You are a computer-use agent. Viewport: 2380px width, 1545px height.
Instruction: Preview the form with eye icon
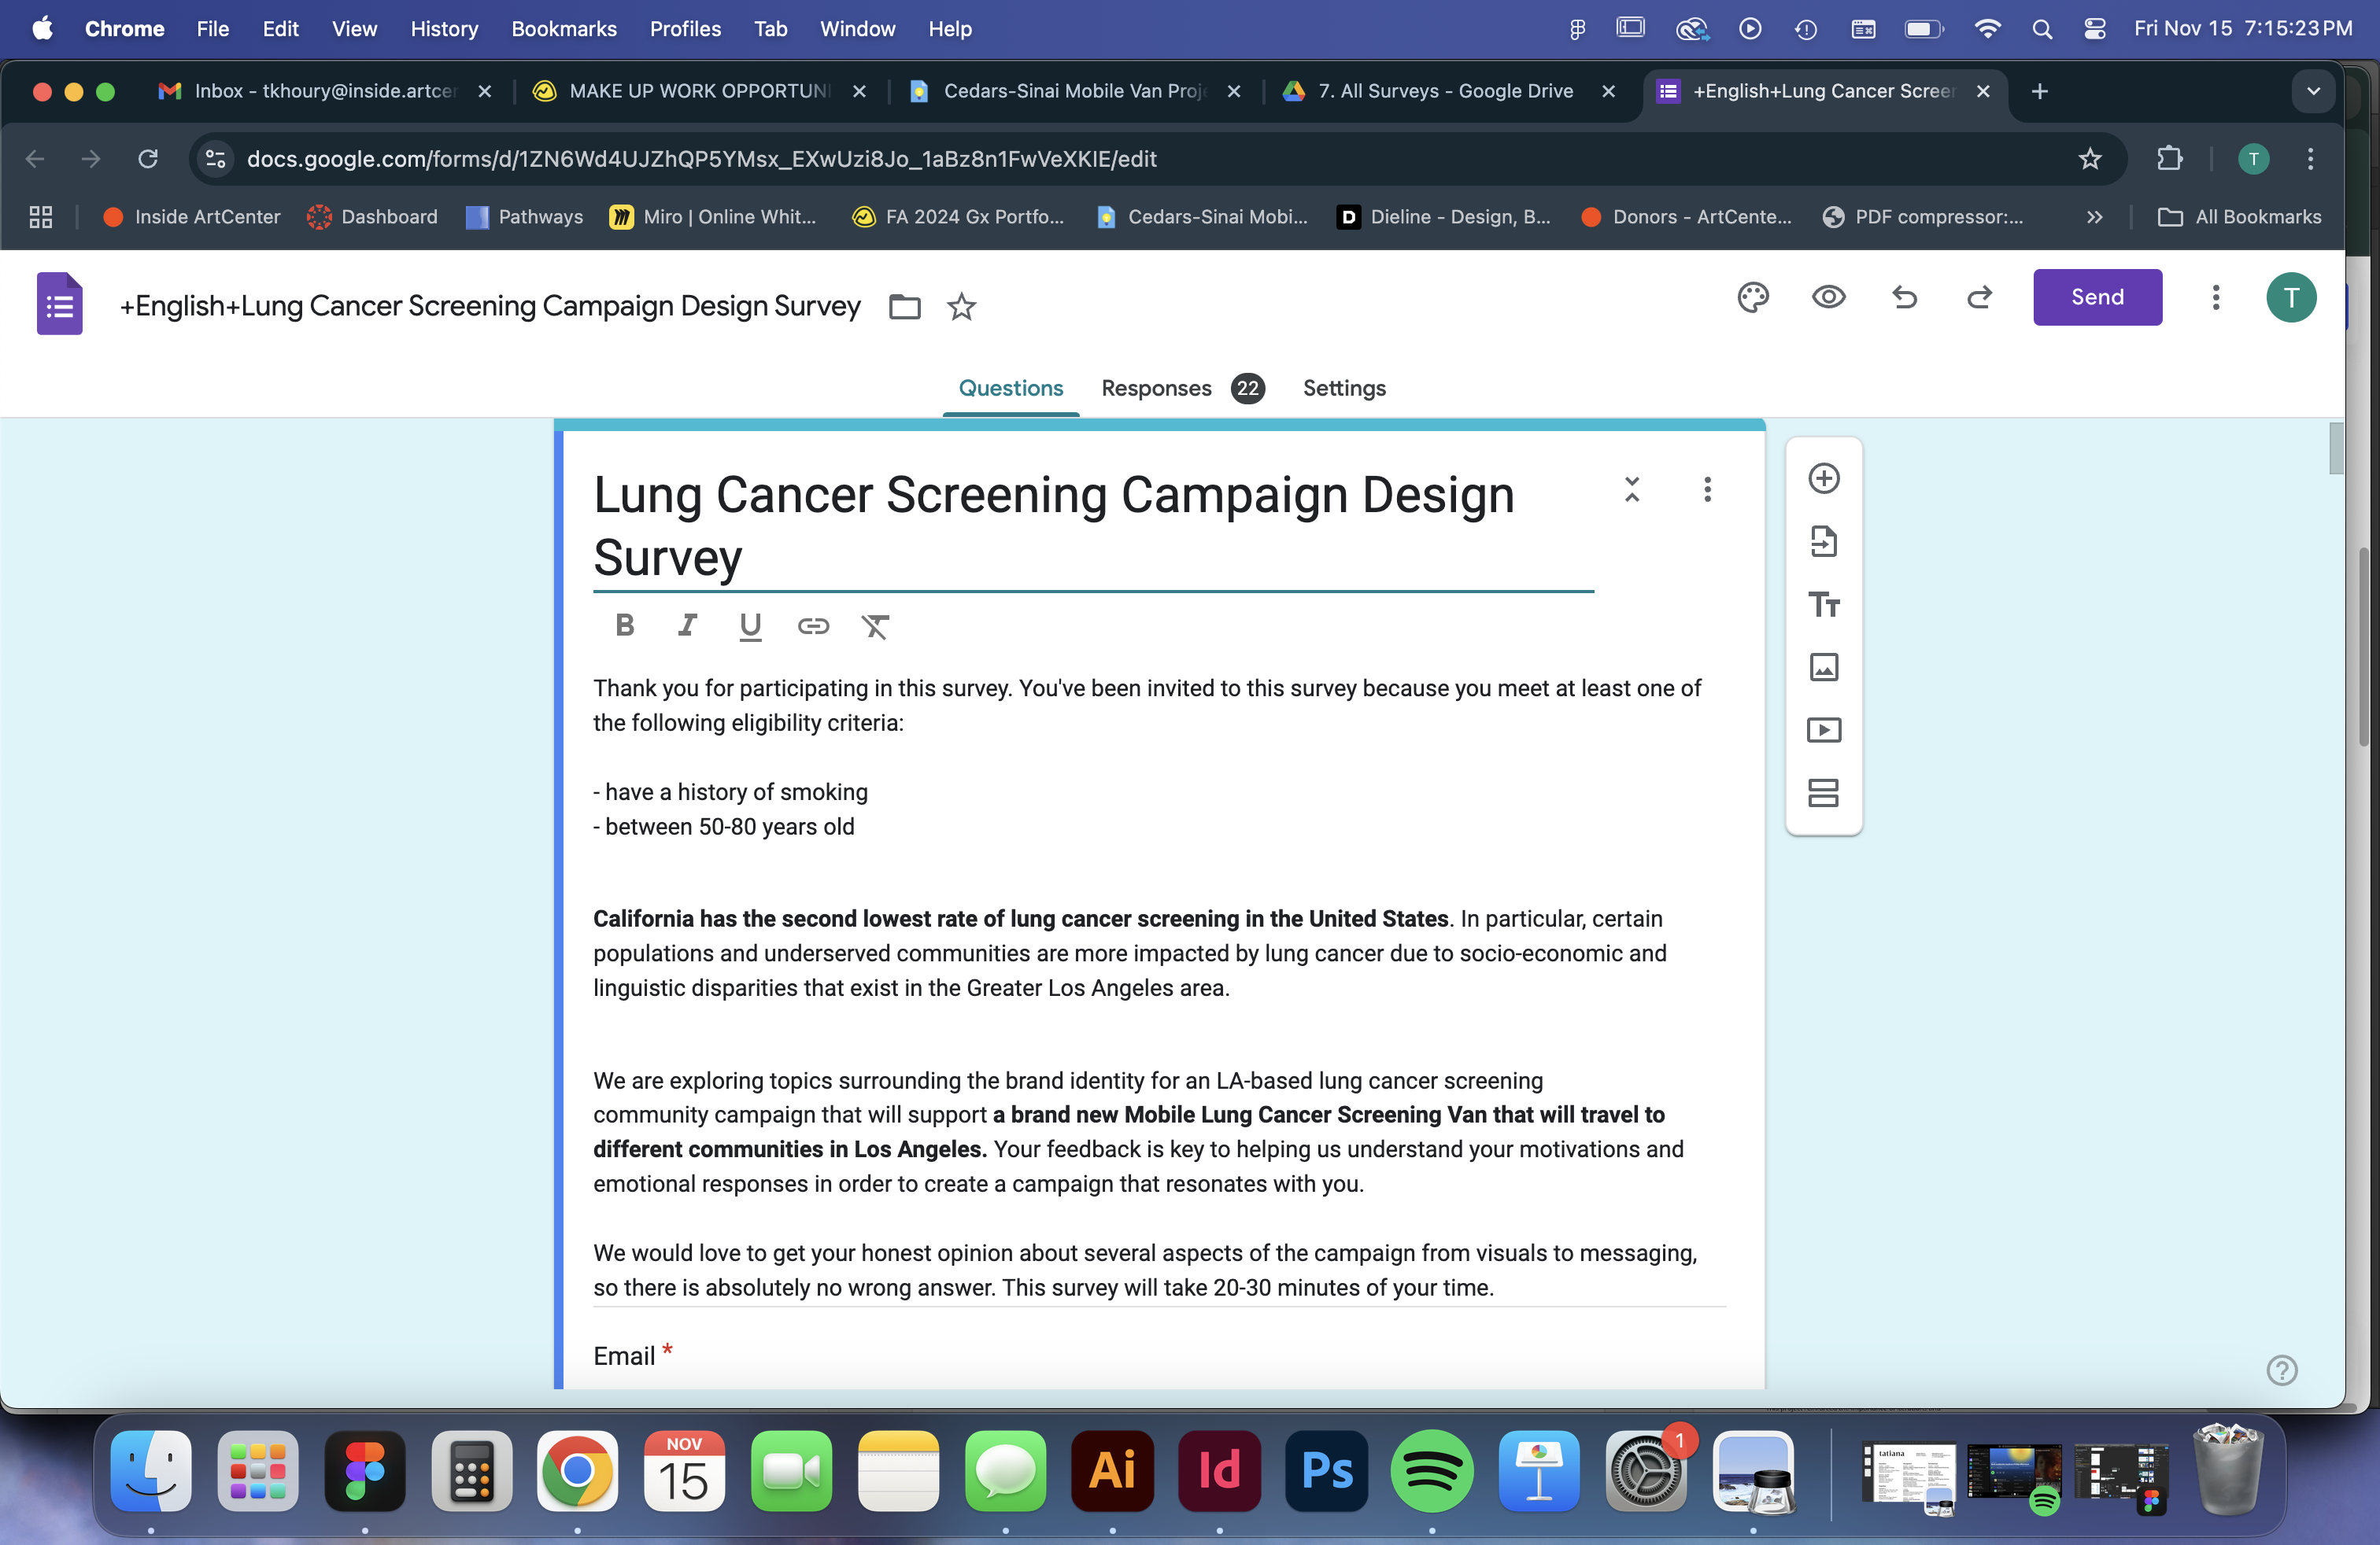pyautogui.click(x=1828, y=297)
